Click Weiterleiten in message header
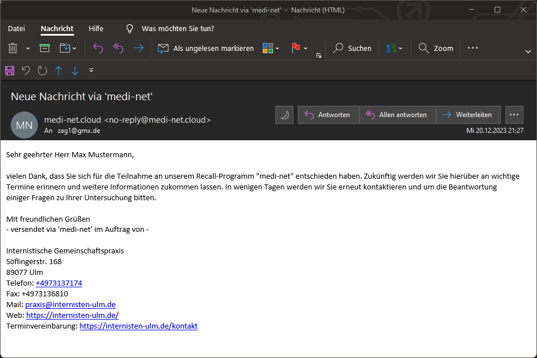 [x=468, y=115]
